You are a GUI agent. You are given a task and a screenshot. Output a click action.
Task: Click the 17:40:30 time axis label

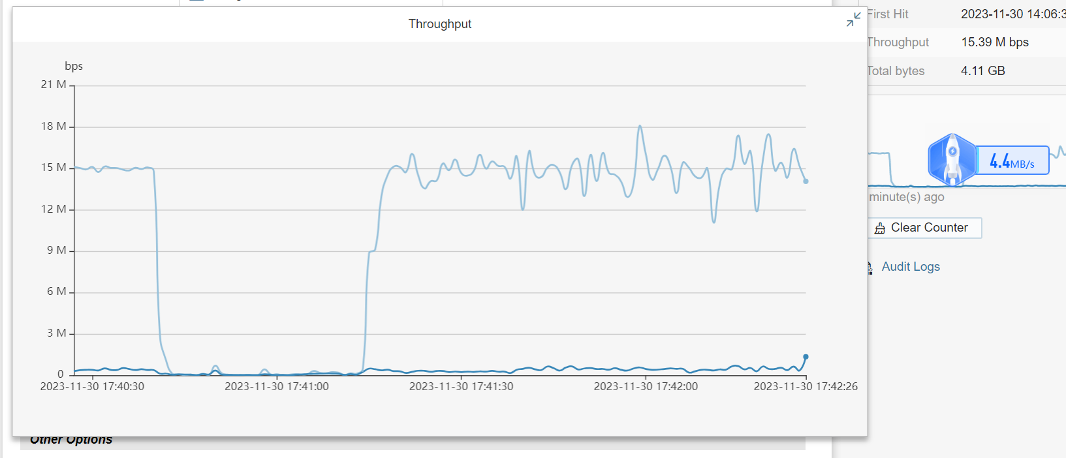92,386
